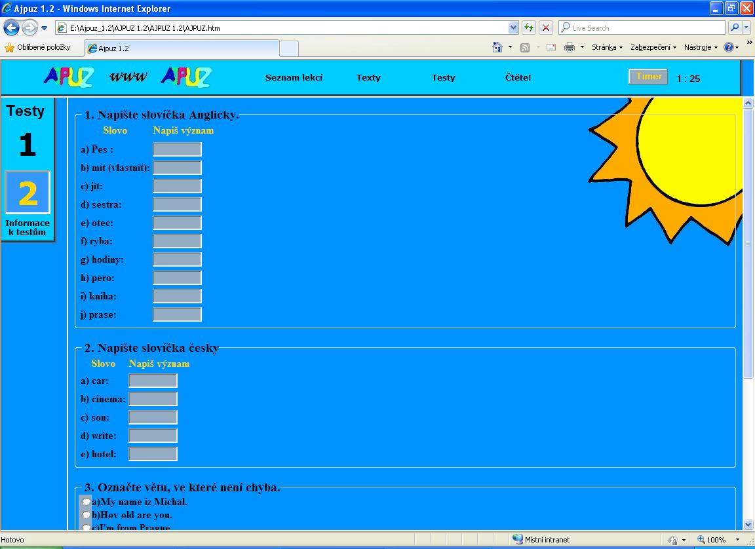Open the Texty navigation link
755x549 pixels.
[368, 77]
